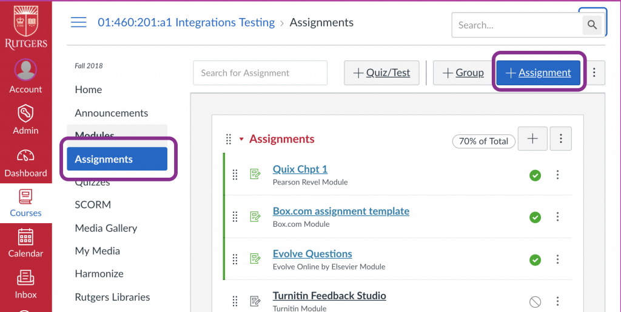Focus the Search for Assignment field

[260, 73]
